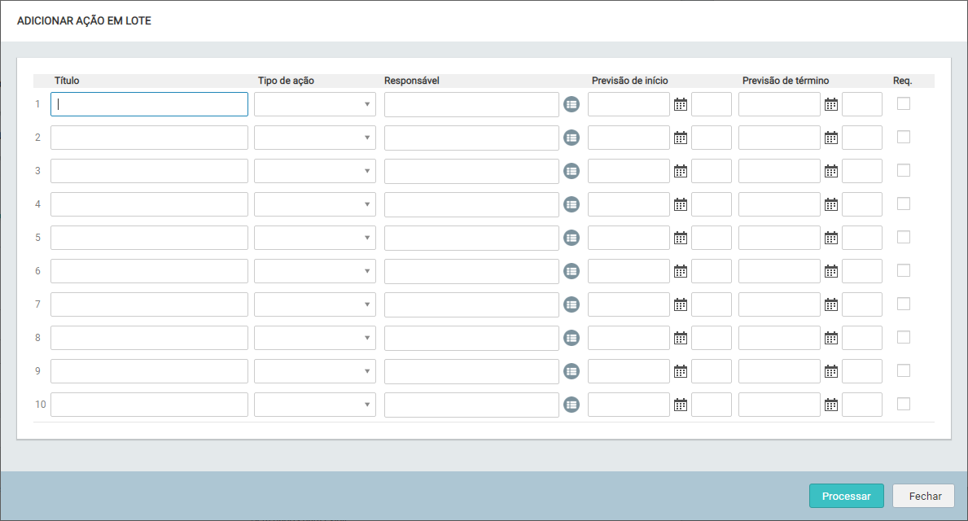The height and width of the screenshot is (521, 968).
Task: Focus the Responsável field in row 9
Action: point(471,371)
